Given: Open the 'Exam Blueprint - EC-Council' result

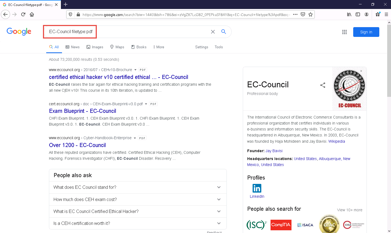Looking at the screenshot, I should click(82, 111).
